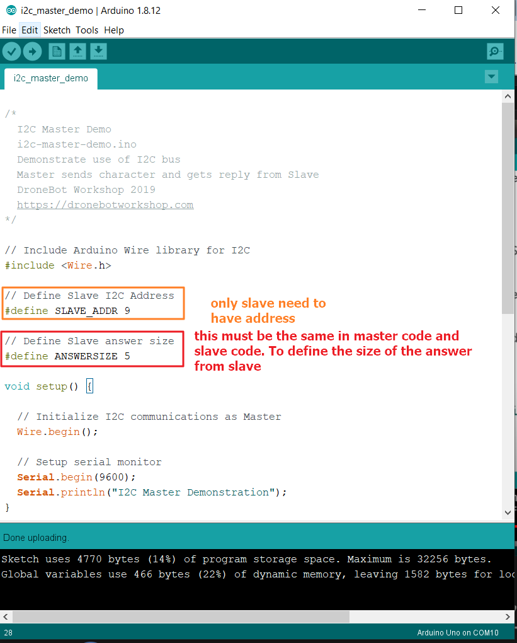Screen dimensions: 517x643
Task: Click the editor scroll down arrow
Action: (x=508, y=512)
